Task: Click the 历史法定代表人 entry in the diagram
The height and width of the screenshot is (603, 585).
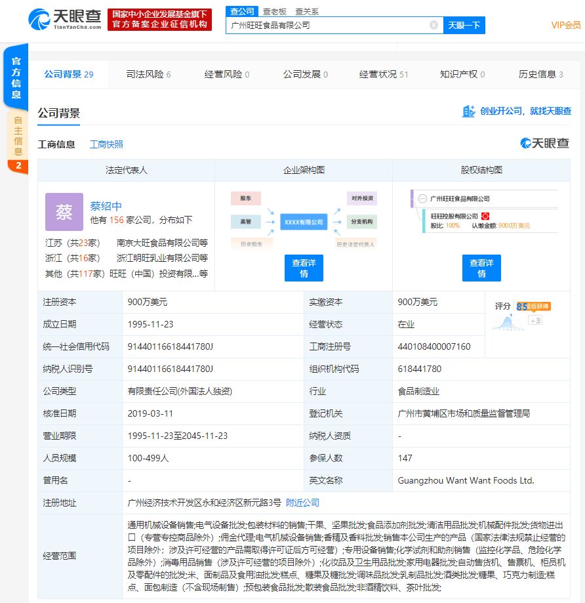Action: [x=355, y=245]
